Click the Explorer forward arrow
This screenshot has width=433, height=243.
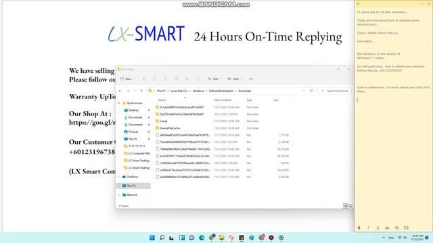tap(128, 90)
